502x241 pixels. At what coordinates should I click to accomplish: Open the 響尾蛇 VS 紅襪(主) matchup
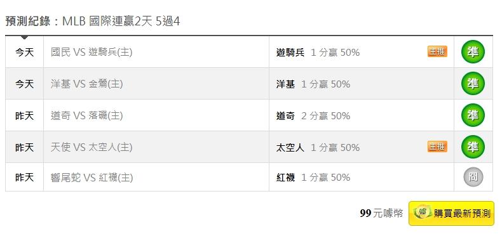pyautogui.click(x=92, y=178)
